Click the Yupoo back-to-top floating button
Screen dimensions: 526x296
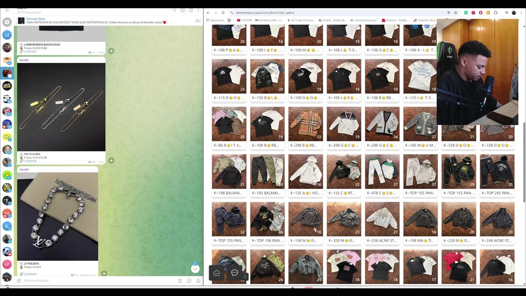[x=217, y=273]
